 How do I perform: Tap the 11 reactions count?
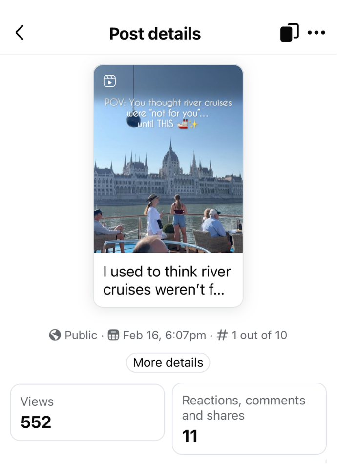[x=190, y=436]
